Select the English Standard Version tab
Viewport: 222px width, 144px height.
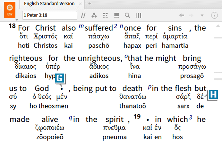coord(49,4)
